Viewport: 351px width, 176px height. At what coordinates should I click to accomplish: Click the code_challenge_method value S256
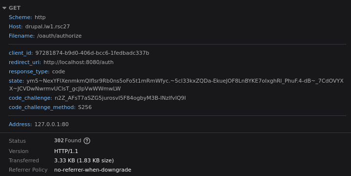point(85,107)
